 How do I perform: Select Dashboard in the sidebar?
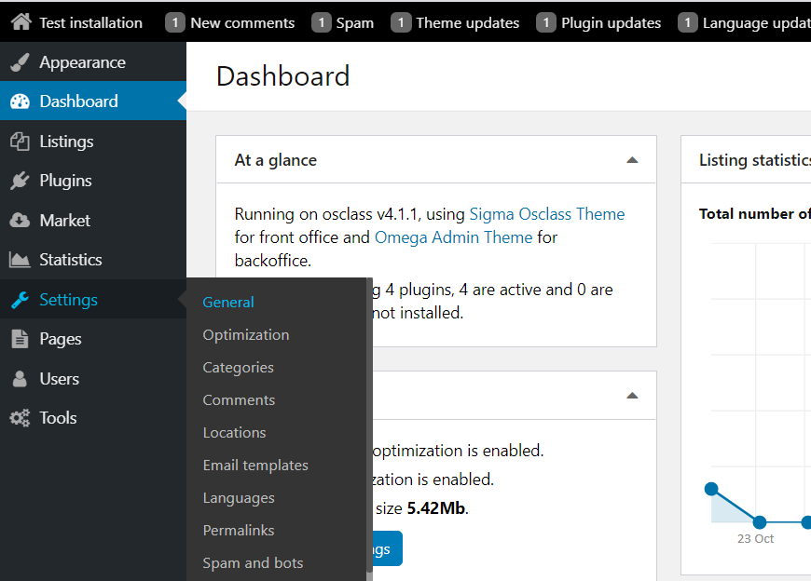tap(93, 101)
